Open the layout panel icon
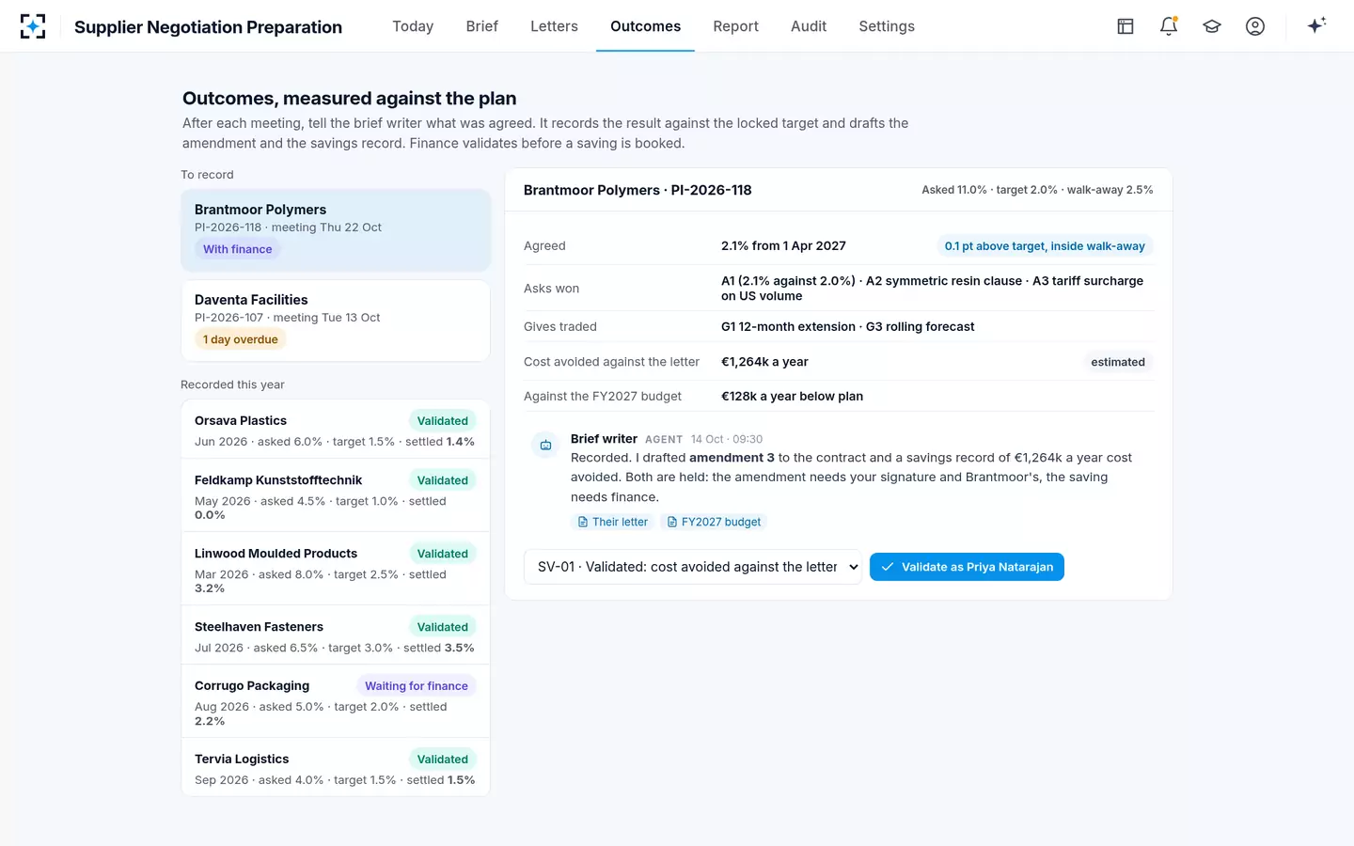Screen dimensions: 1354x846 1126,26
